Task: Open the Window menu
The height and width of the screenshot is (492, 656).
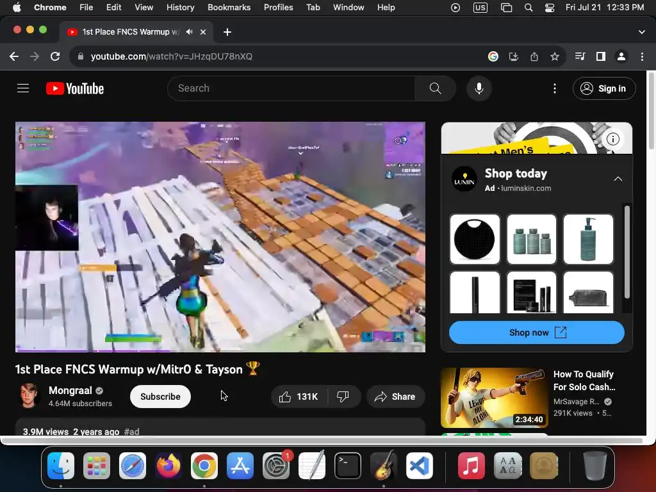Action: click(348, 8)
